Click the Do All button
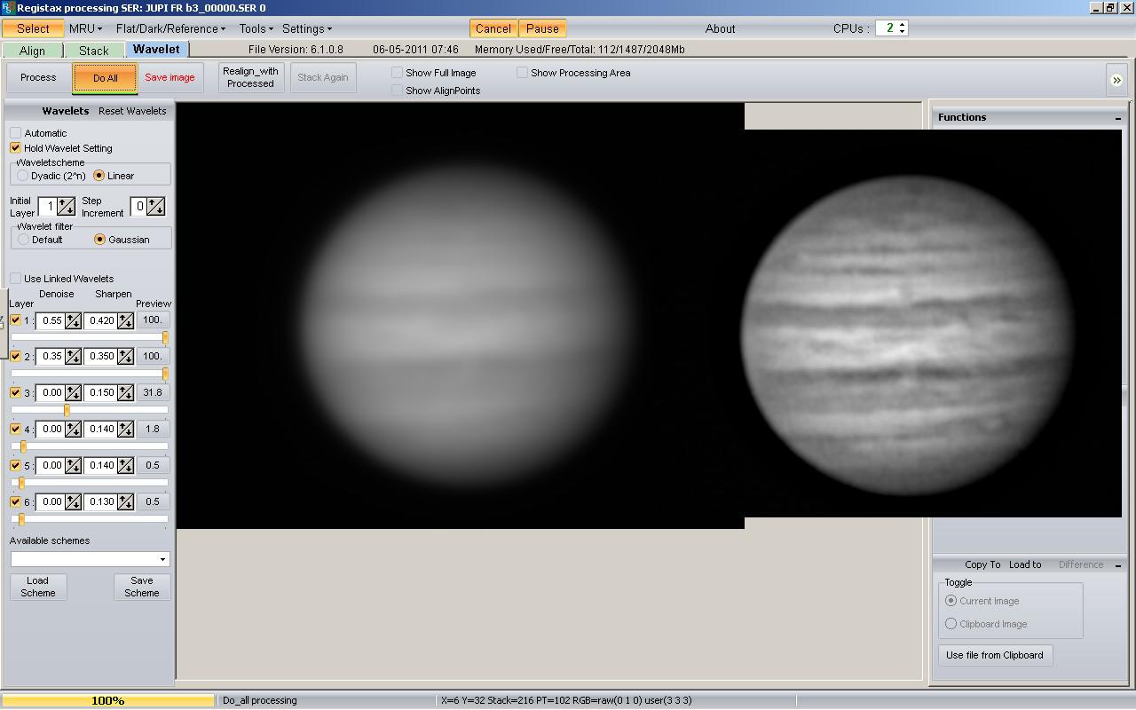The width and height of the screenshot is (1136, 710). point(105,78)
